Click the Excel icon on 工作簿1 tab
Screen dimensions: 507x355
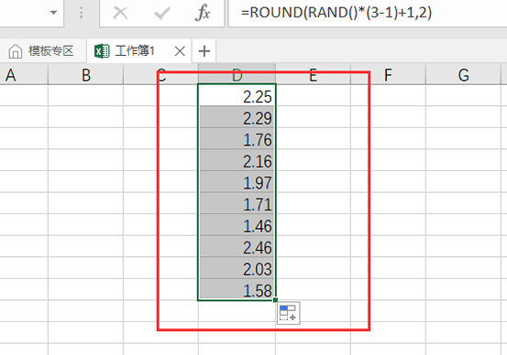[x=102, y=51]
